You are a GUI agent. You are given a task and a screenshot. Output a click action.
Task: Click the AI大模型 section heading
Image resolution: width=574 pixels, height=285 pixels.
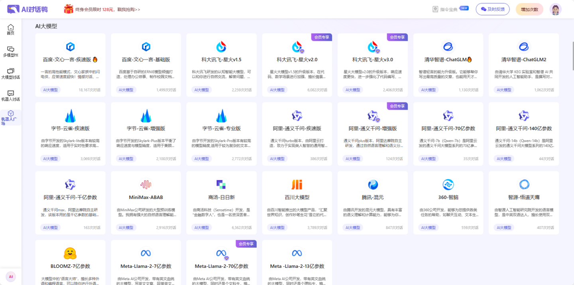coord(46,26)
